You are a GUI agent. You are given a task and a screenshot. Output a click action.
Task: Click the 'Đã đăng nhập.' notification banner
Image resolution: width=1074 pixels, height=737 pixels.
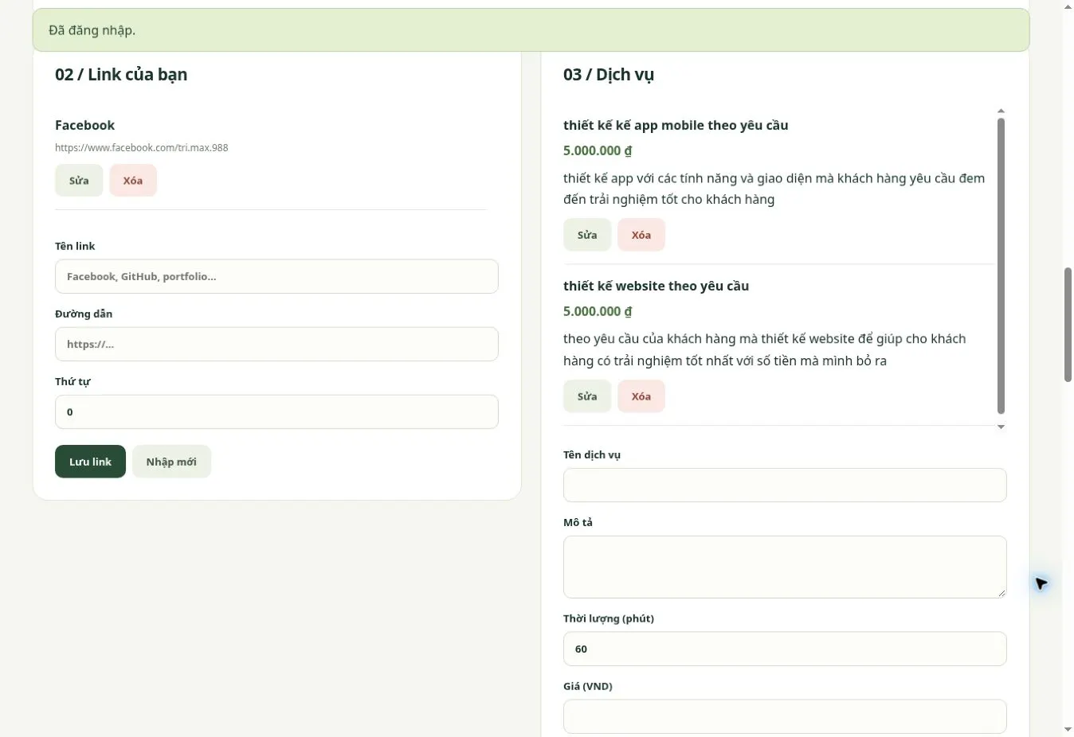click(531, 30)
